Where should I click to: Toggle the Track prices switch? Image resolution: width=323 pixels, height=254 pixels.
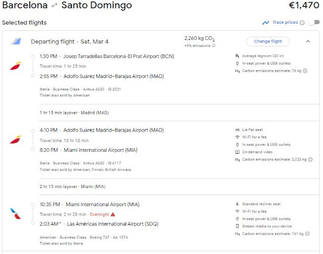314,23
